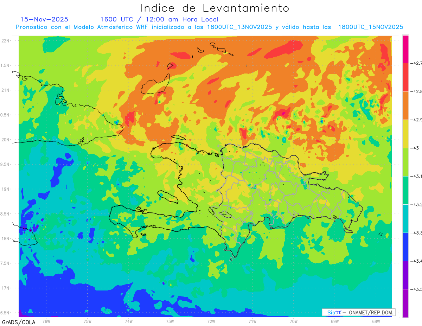The height and width of the screenshot is (326, 422).
Task: Click the '-43.4' legend value
Action: coord(416,261)
